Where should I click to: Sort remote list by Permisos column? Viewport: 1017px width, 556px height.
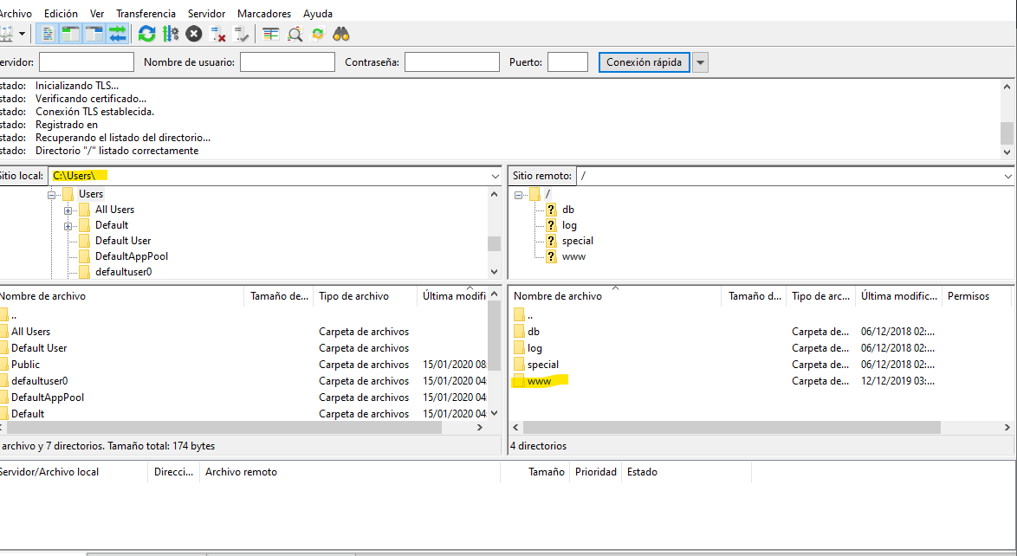point(976,296)
